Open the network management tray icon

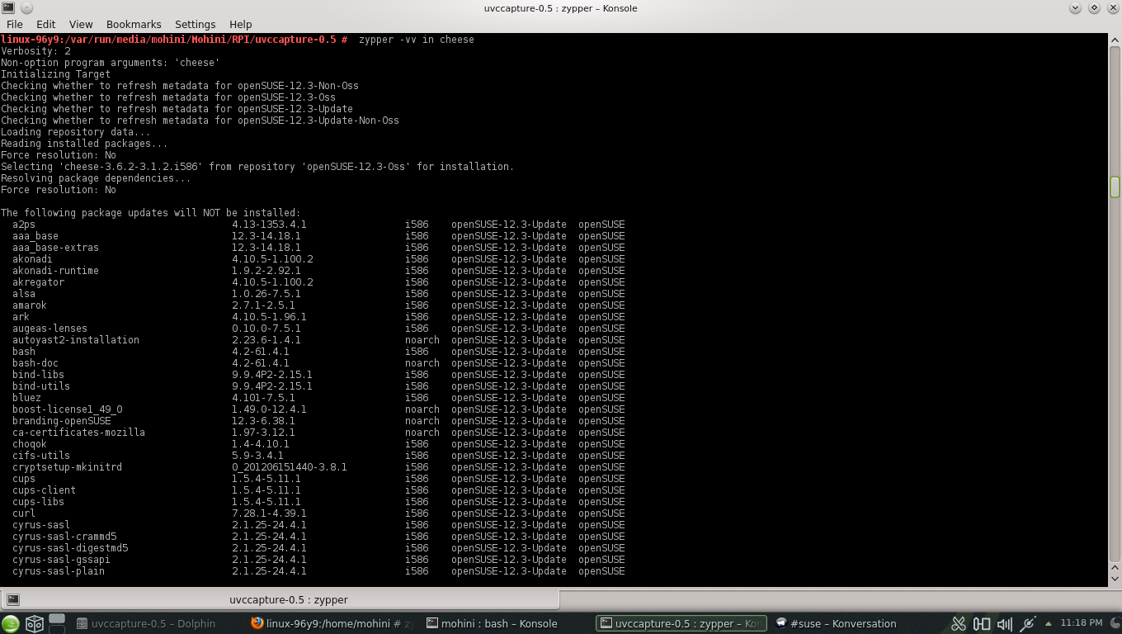click(1028, 623)
